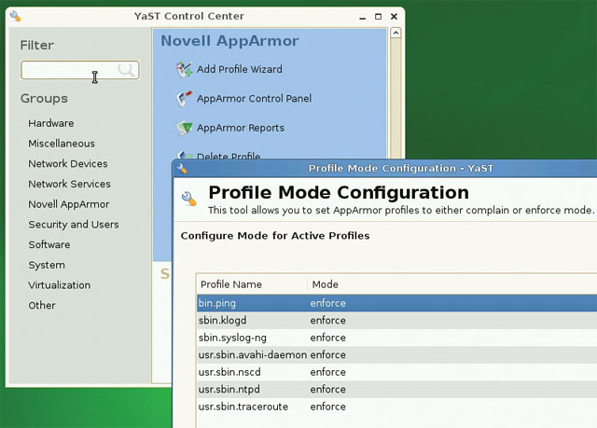Open AppArmor Control Panel text link
The width and height of the screenshot is (597, 428).
click(x=254, y=99)
